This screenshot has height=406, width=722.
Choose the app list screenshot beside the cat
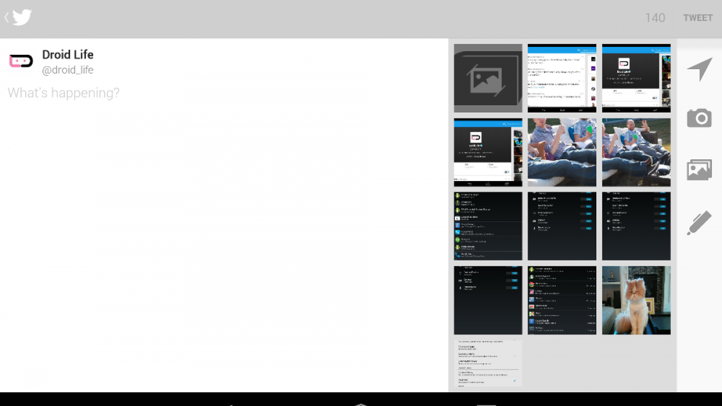tap(562, 300)
